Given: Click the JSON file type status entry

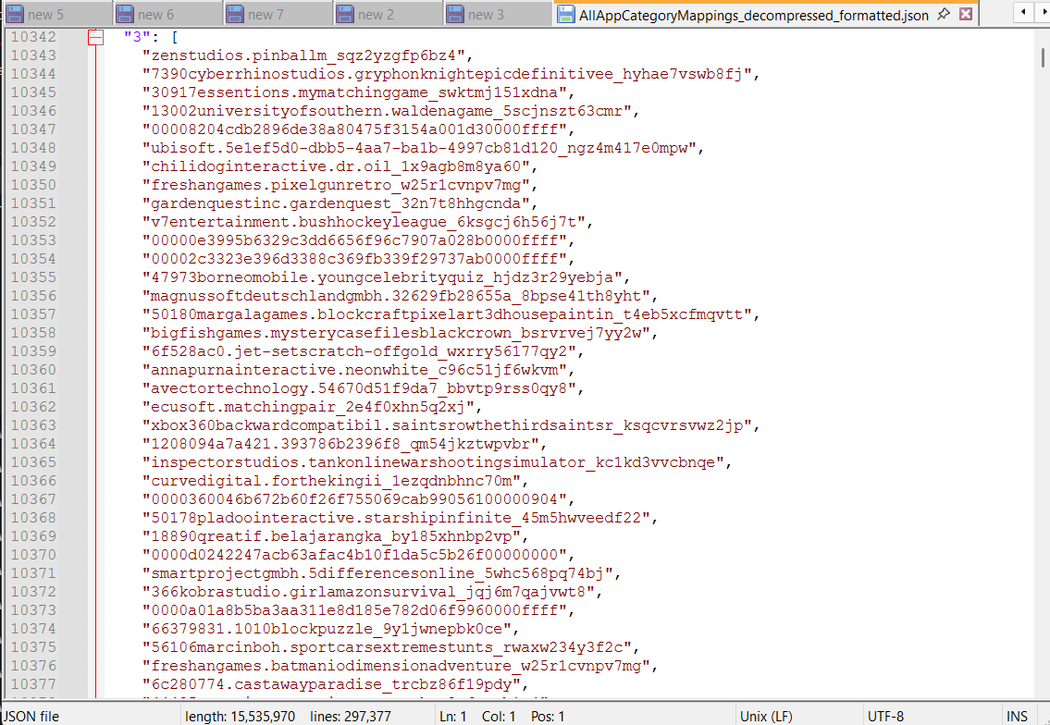Looking at the screenshot, I should 31,717.
